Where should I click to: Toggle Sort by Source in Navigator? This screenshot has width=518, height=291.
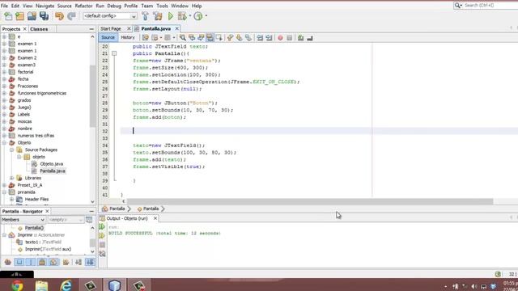[x=90, y=262]
